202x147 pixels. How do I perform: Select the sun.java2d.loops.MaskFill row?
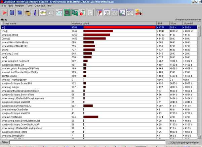[99, 113]
